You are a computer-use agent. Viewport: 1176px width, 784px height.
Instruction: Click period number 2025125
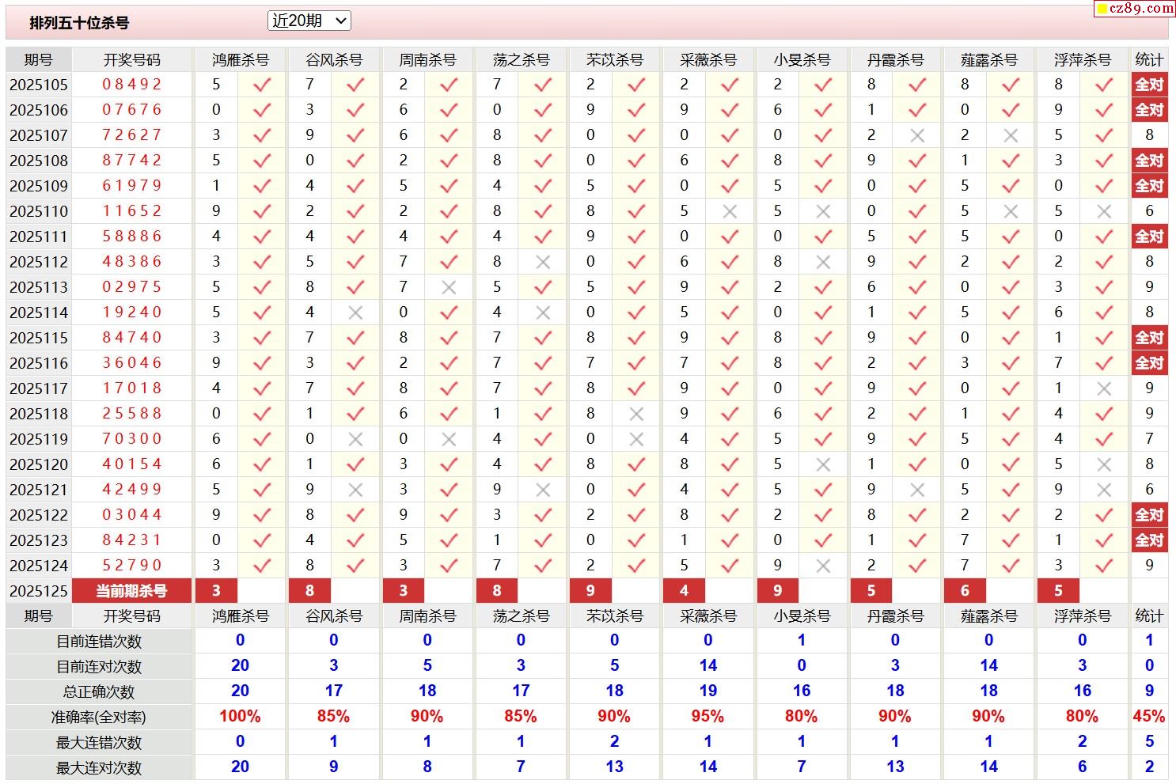coord(39,591)
